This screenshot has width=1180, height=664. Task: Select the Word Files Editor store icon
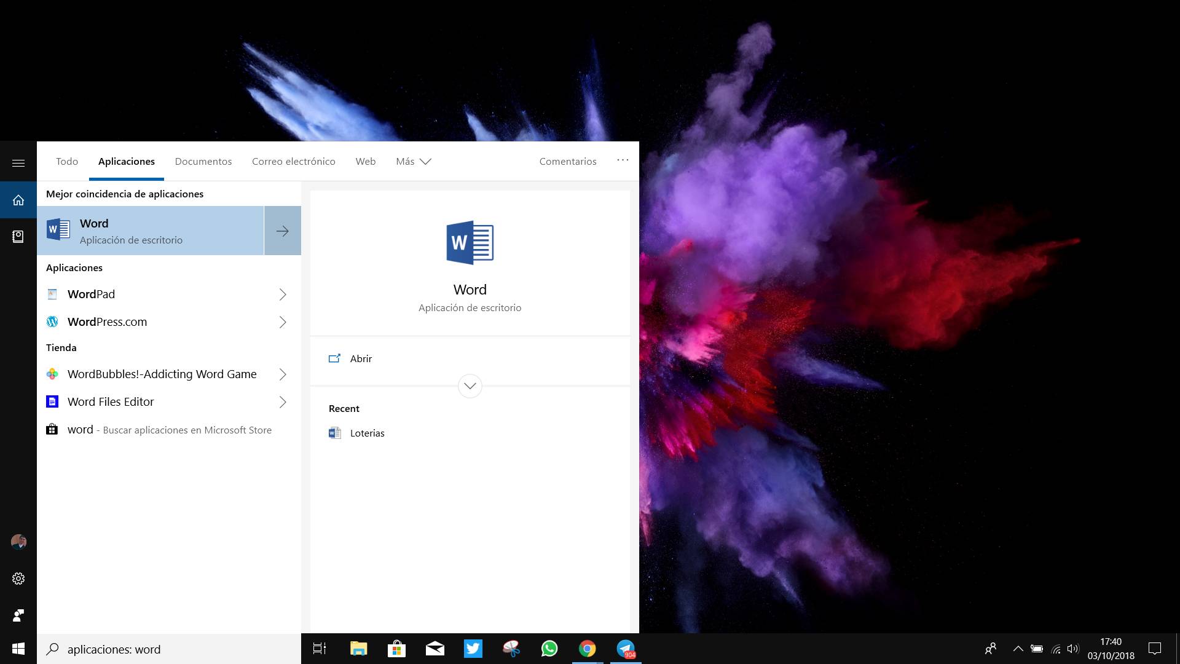pyautogui.click(x=52, y=401)
